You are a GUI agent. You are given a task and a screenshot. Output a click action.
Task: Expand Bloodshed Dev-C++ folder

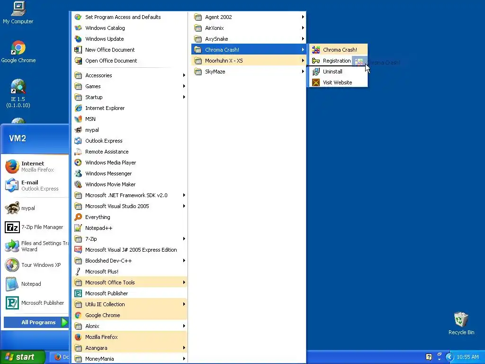pyautogui.click(x=130, y=261)
